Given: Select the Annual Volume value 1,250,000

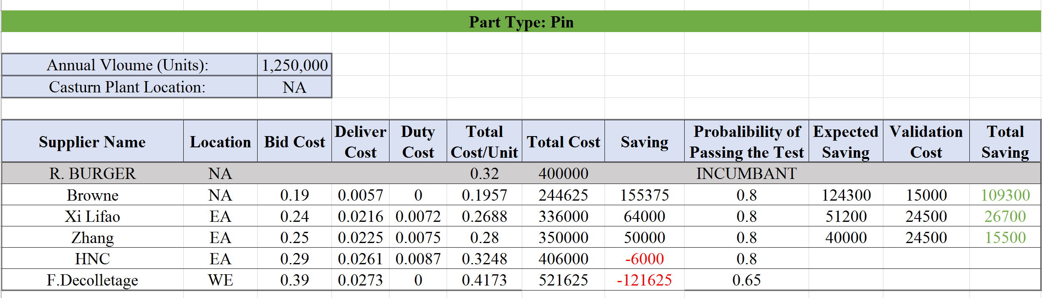Looking at the screenshot, I should click(294, 65).
